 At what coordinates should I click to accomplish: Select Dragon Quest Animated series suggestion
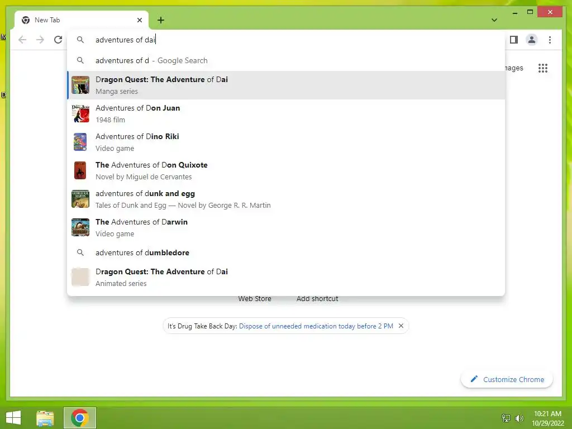pos(286,277)
